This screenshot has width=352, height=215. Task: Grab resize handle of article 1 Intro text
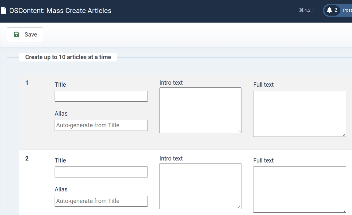[239, 131]
